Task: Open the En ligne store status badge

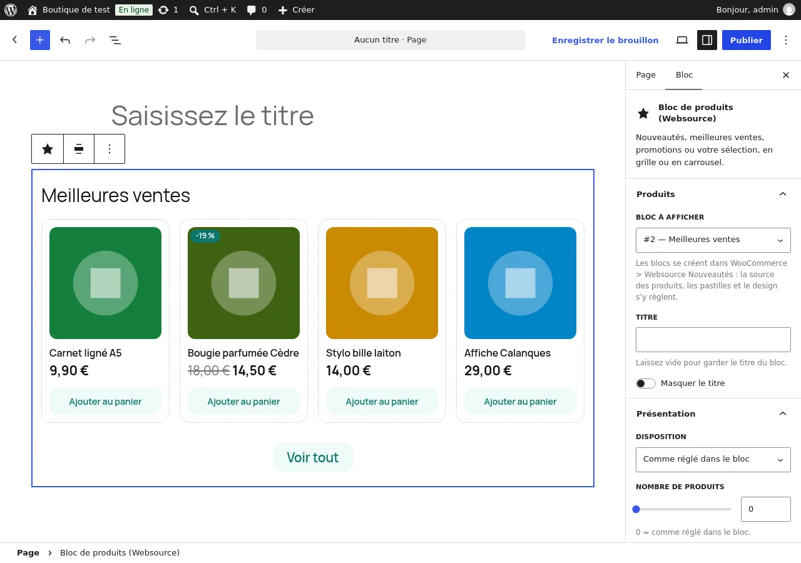Action: 134,10
